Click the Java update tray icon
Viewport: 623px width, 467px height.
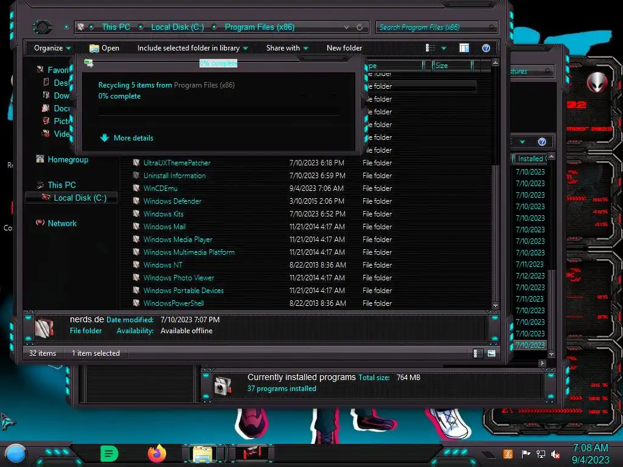(x=508, y=454)
